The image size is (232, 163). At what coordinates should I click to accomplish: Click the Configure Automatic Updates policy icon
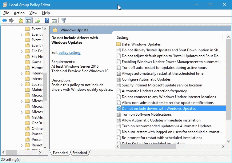pos(118,79)
